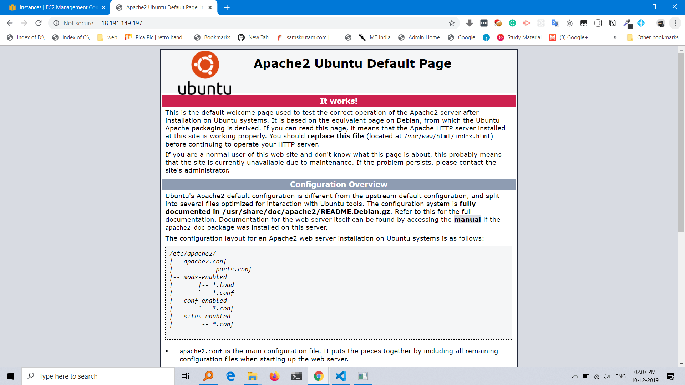Open the web bookmarks folder

click(107, 37)
